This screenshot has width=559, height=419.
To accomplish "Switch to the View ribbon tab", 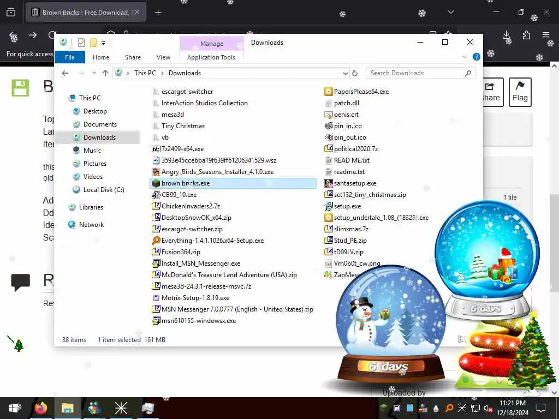I will (163, 57).
